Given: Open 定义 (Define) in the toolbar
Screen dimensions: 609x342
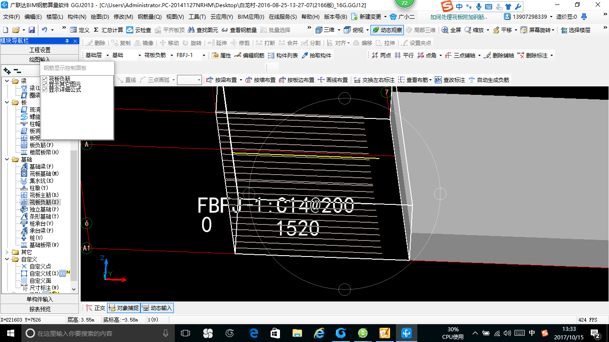Looking at the screenshot, I should click(x=80, y=30).
